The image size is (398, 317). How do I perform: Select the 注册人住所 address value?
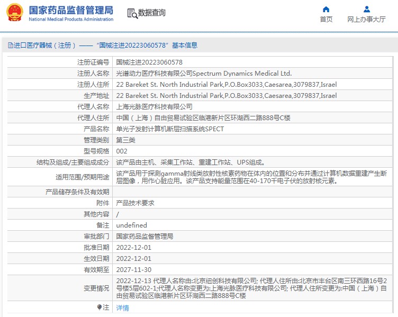tap(227, 85)
